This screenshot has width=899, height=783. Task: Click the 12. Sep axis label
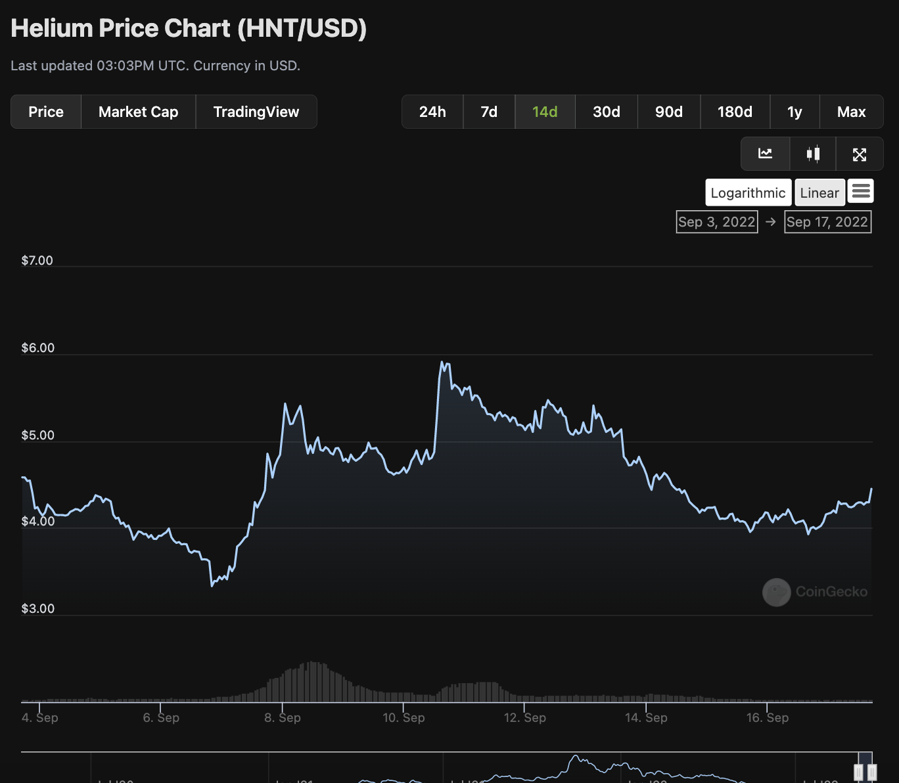tap(525, 718)
